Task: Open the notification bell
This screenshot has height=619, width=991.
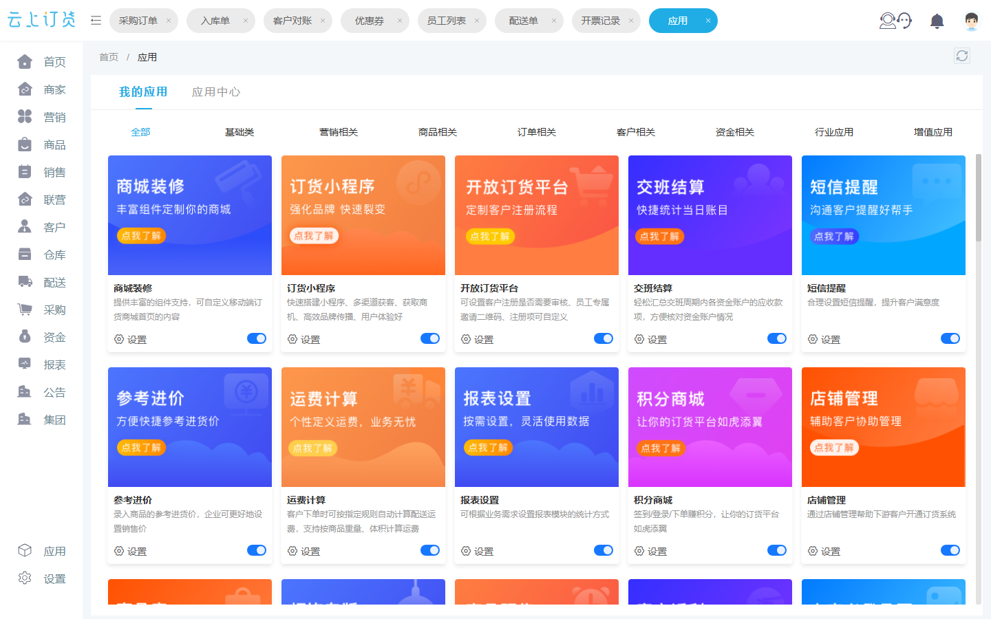Action: tap(937, 21)
